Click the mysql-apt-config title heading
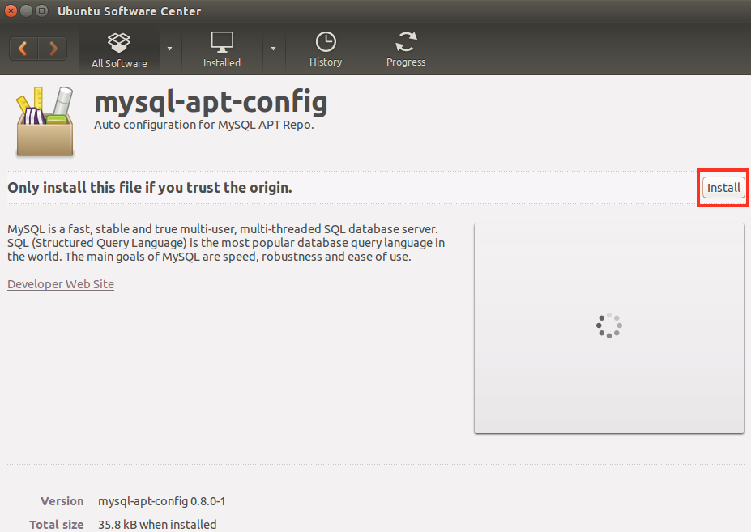Image resolution: width=751 pixels, height=532 pixels. (211, 103)
